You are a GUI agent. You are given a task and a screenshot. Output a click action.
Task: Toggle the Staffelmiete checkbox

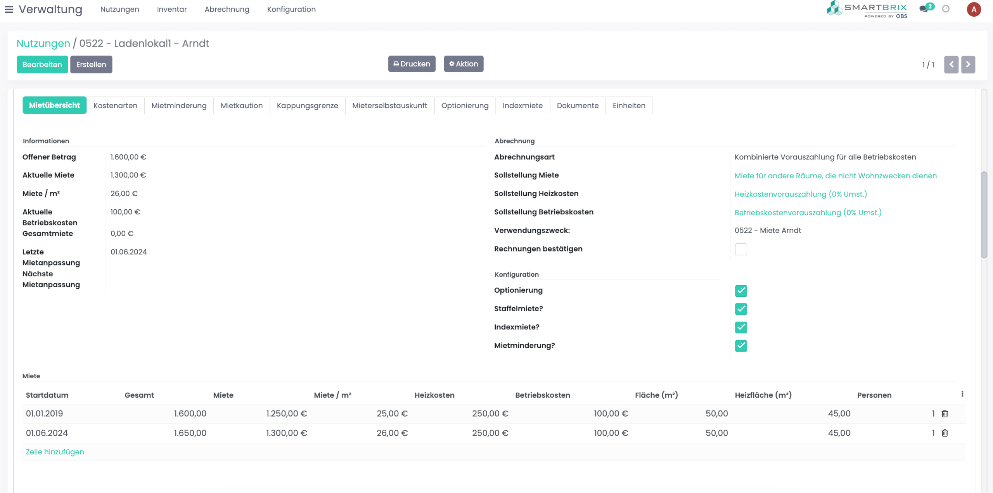(741, 309)
